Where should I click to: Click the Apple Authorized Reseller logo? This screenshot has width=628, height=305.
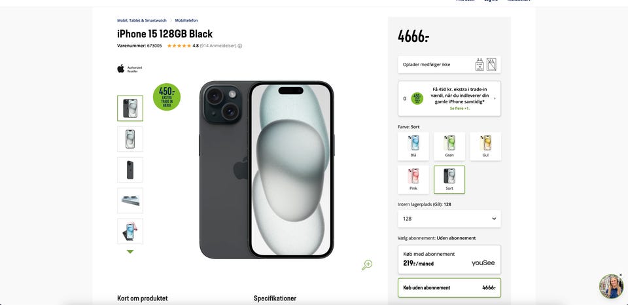(130, 69)
